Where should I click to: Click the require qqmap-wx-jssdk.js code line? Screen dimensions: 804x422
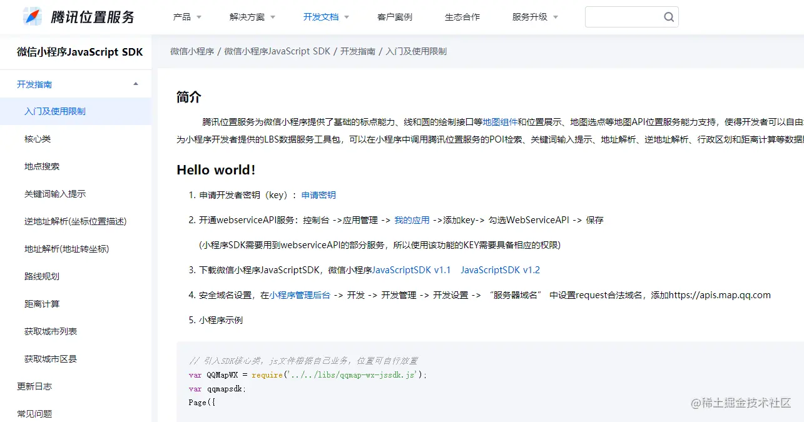307,375
